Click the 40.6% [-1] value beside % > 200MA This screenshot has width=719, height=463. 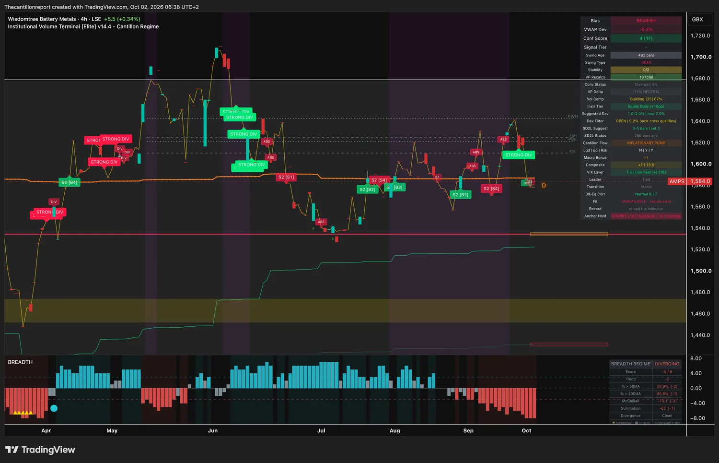click(667, 394)
